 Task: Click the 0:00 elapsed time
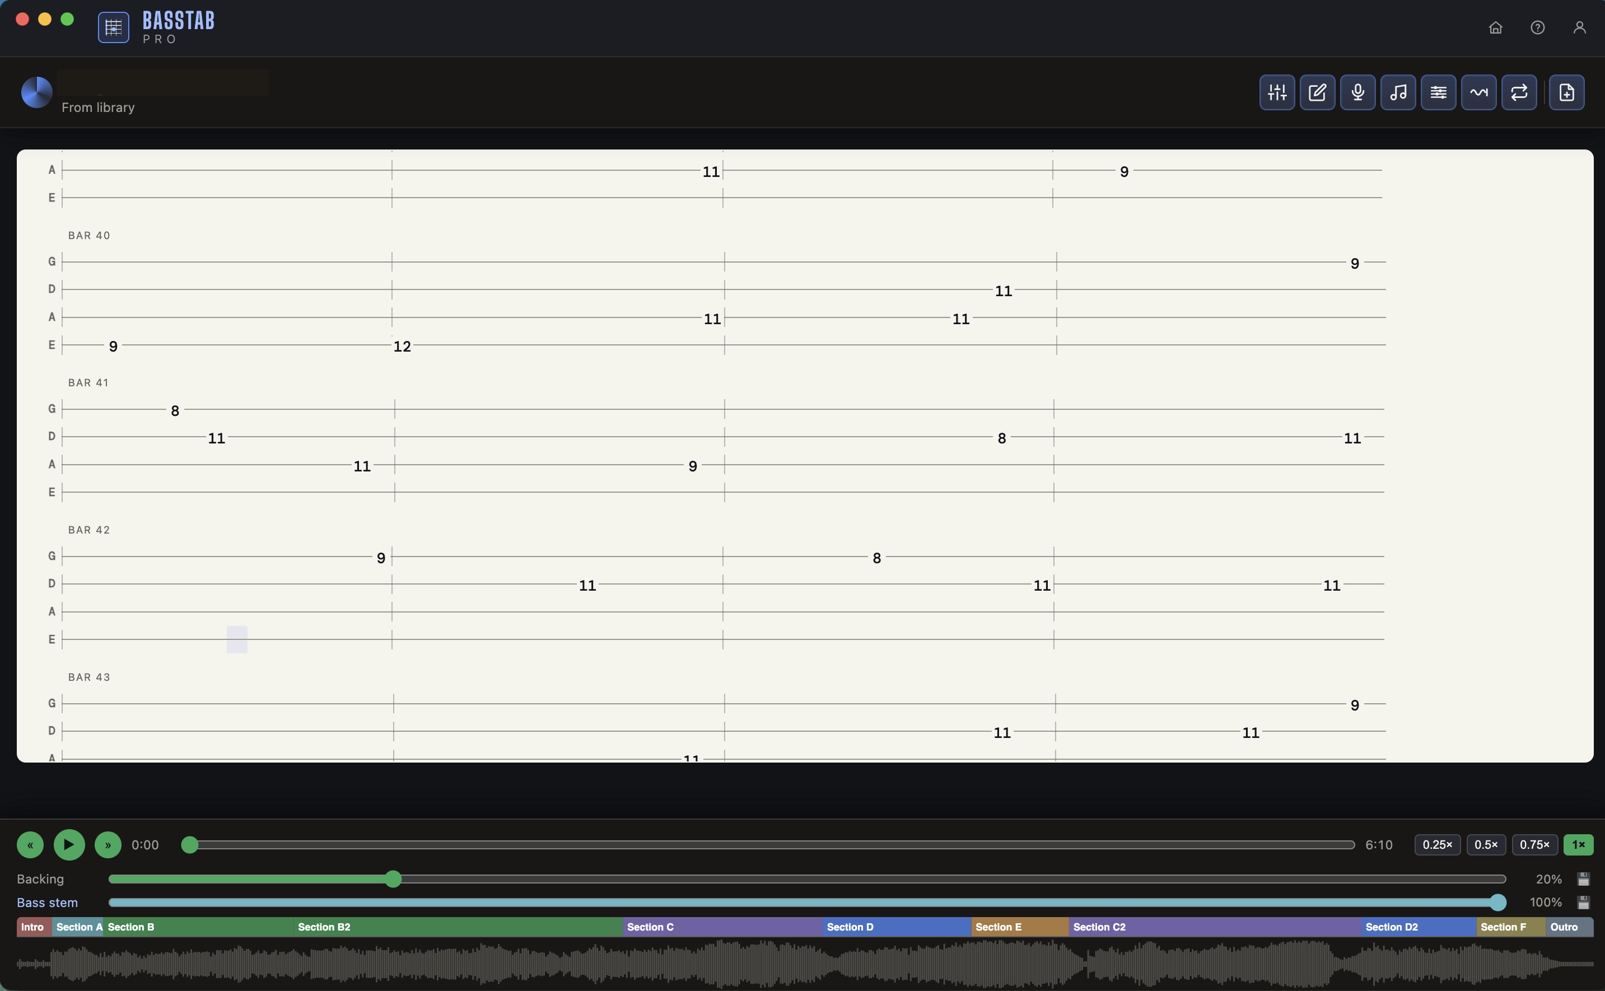coord(146,845)
